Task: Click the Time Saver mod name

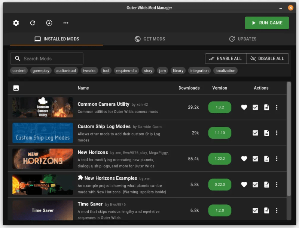Action: [90, 204]
